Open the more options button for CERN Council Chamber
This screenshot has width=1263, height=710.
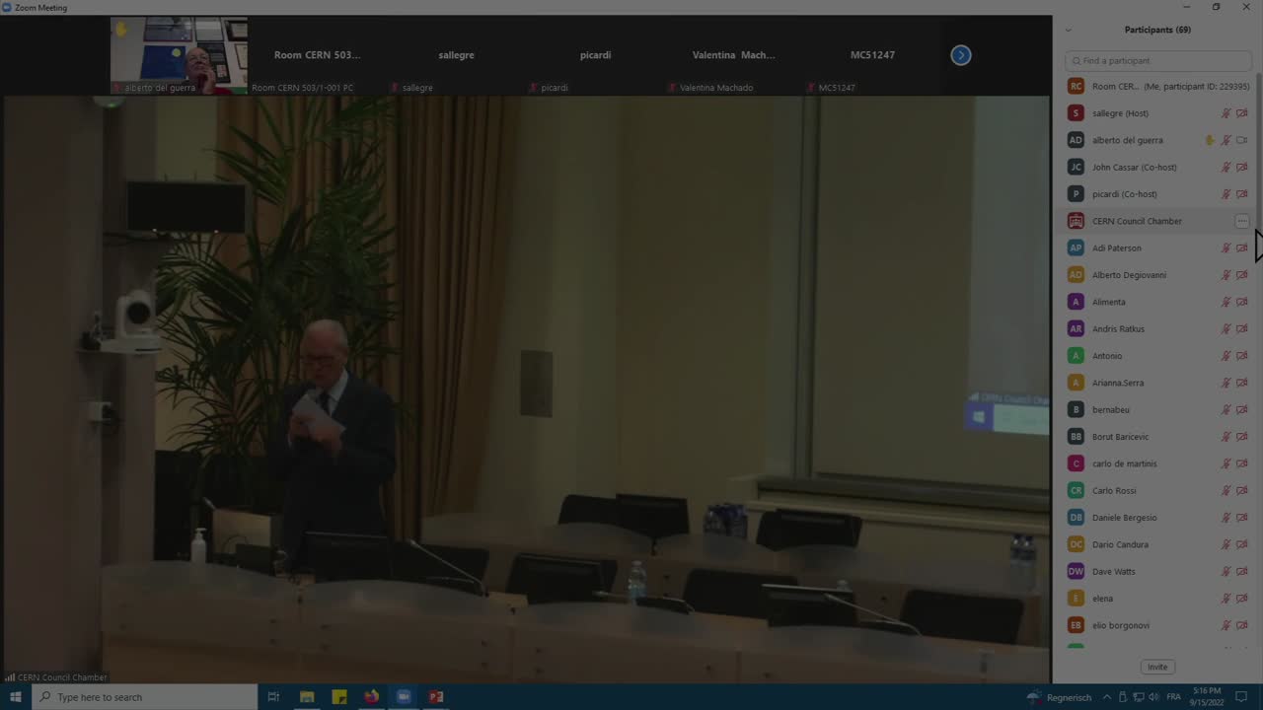point(1241,221)
